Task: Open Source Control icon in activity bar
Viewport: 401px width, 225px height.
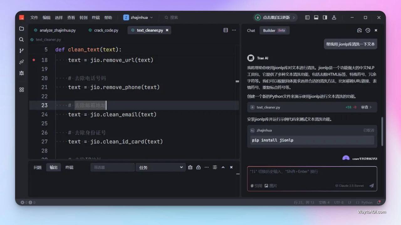Action: [21, 51]
